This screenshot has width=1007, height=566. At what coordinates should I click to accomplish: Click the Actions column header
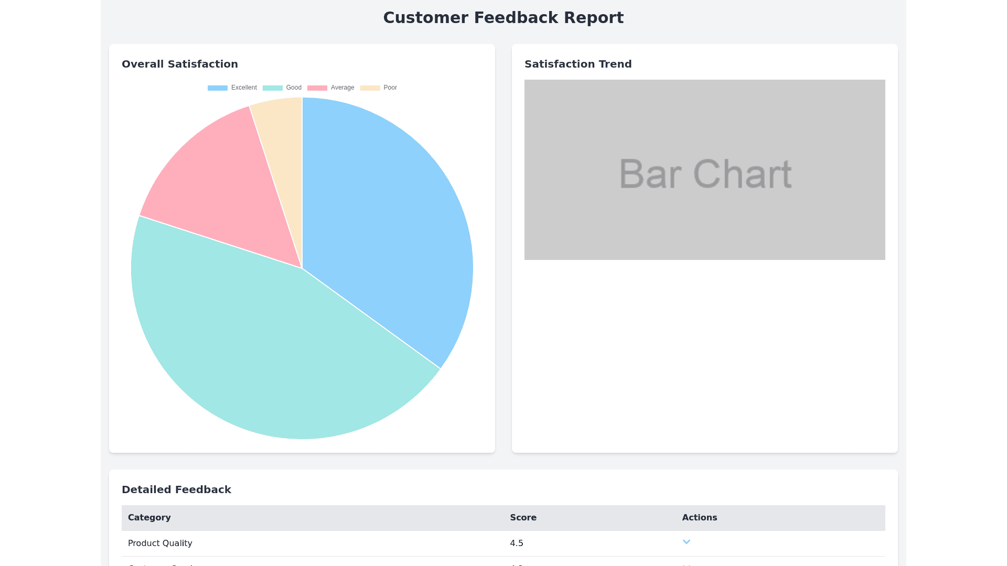coord(699,518)
